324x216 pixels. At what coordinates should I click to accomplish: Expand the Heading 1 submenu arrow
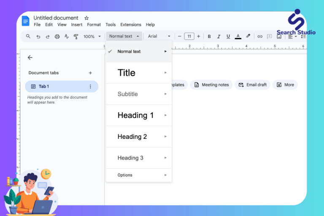(x=166, y=115)
